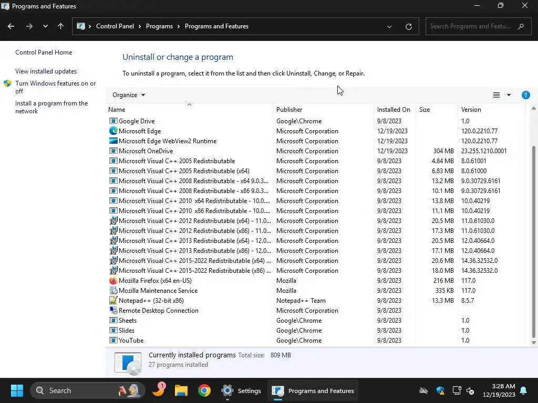The image size is (538, 403).
Task: Click the YouTube program icon
Action: [113, 340]
